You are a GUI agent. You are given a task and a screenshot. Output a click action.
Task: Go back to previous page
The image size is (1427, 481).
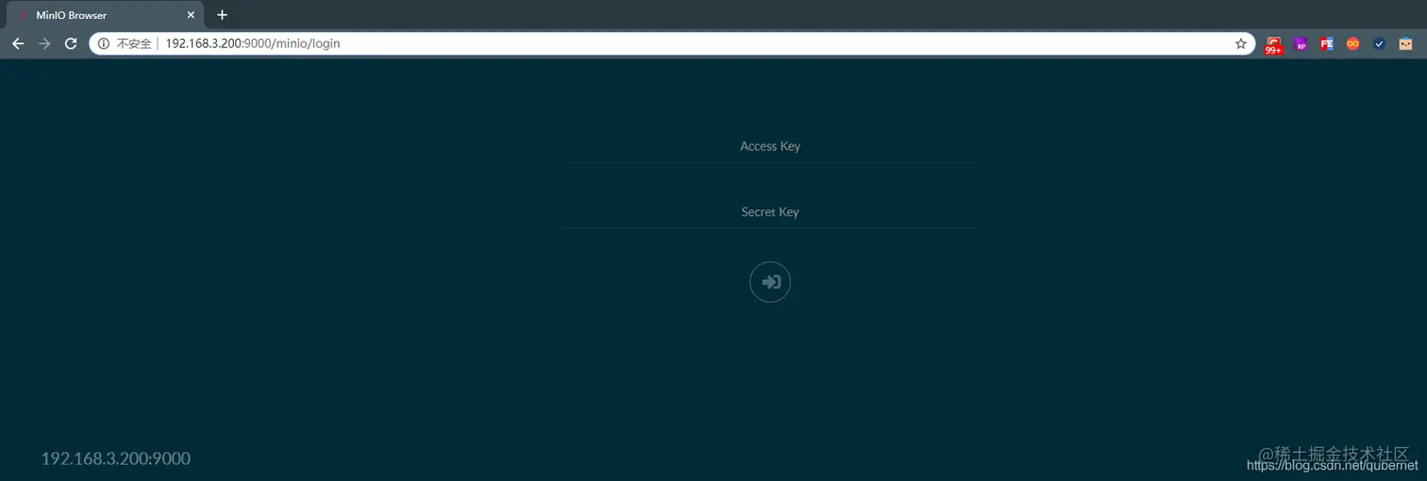tap(18, 43)
